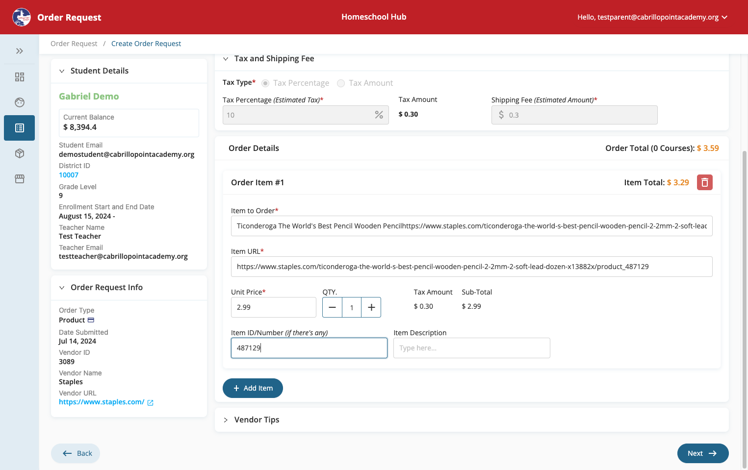Click the quantity value field
748x470 pixels.
(x=352, y=307)
